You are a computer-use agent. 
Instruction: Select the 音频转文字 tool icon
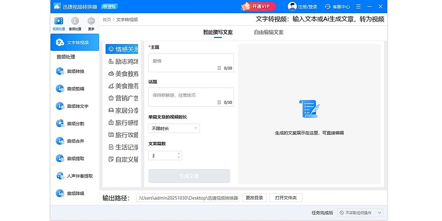[x=60, y=106]
